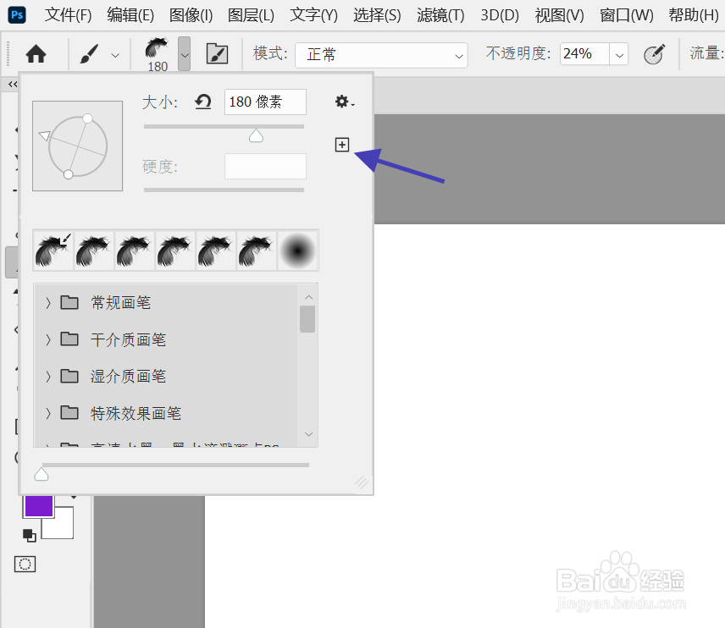Click the Photoshop Home icon
The width and height of the screenshot is (725, 628).
35,53
